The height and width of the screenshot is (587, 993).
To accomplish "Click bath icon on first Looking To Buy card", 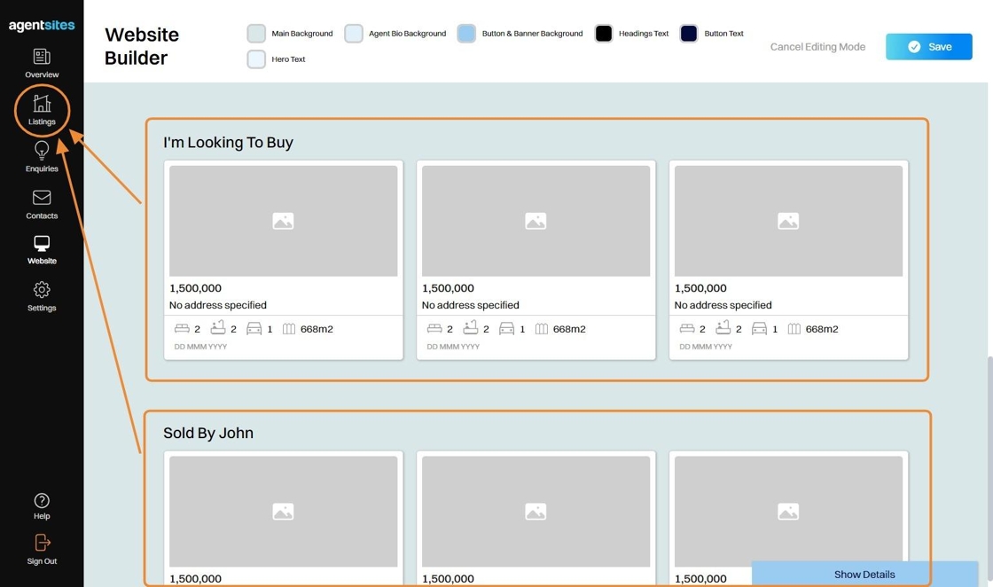I will click(218, 327).
